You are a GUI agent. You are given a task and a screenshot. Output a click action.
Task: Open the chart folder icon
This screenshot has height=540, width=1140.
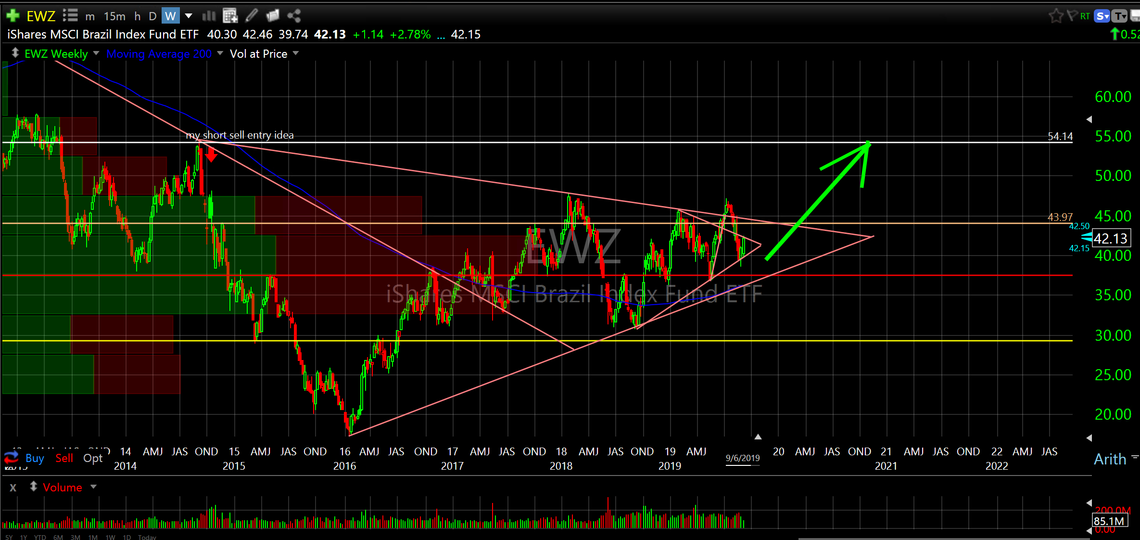coord(273,16)
